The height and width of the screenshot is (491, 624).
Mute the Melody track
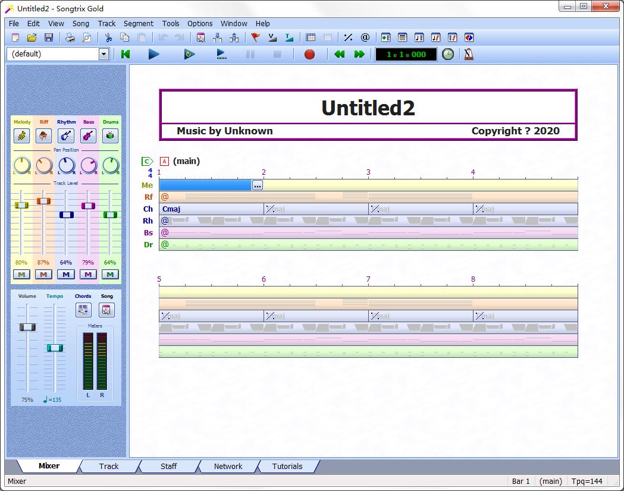22,274
